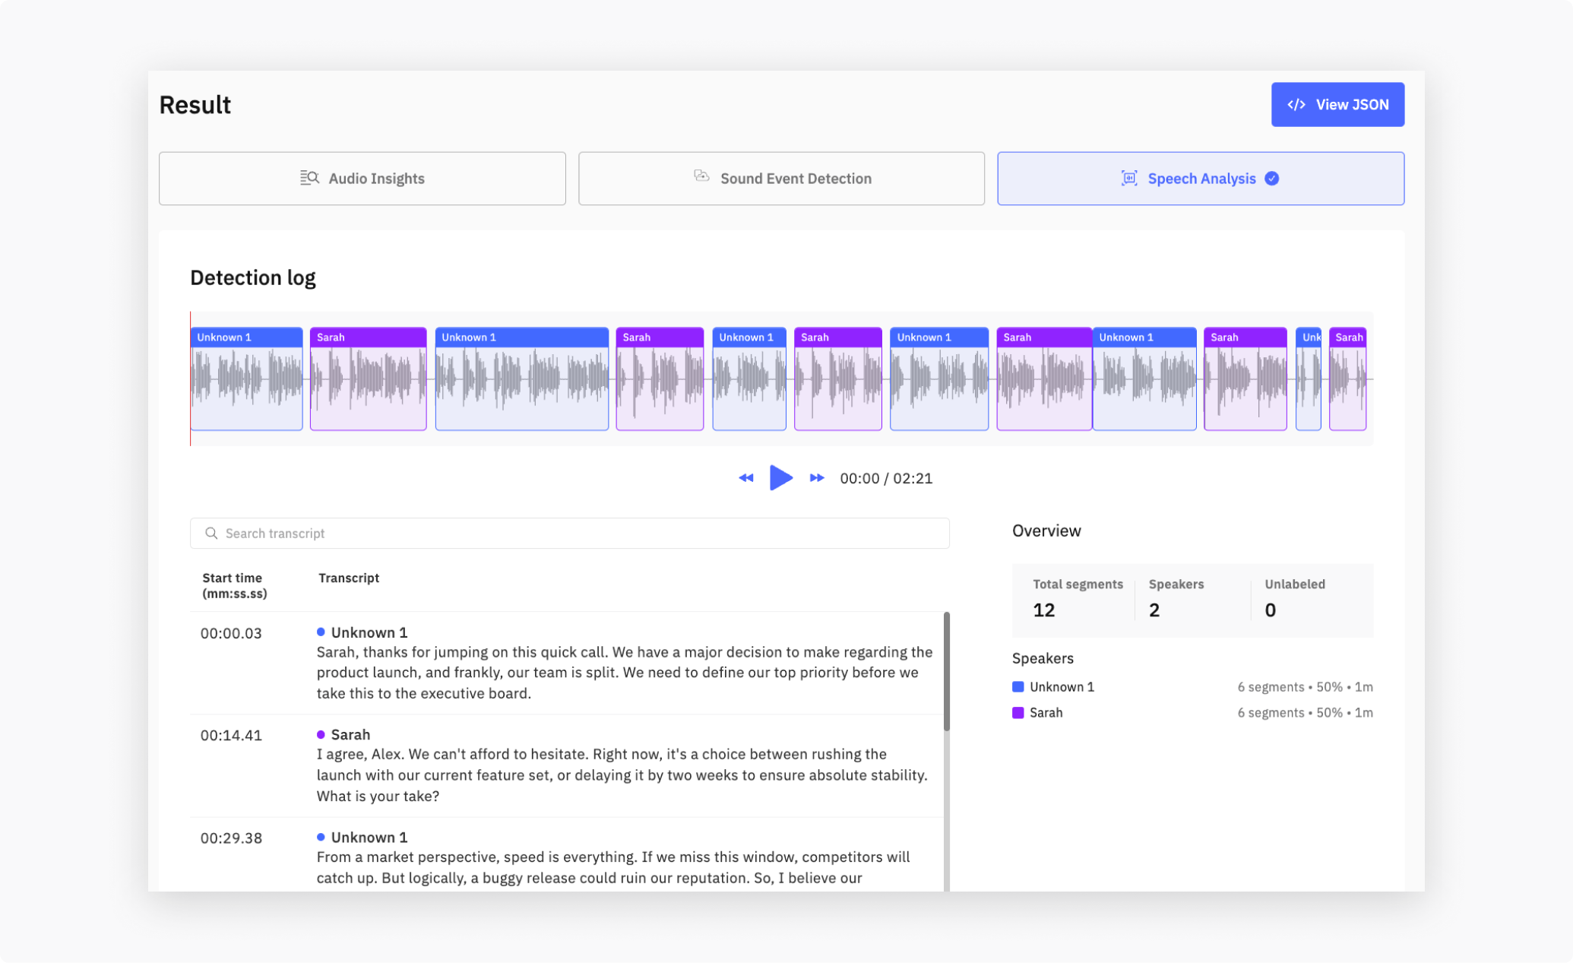Click the Total segments value 12
The image size is (1573, 963).
(x=1043, y=610)
